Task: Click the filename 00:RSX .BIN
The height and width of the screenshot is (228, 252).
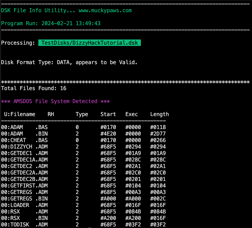Action: (24, 218)
